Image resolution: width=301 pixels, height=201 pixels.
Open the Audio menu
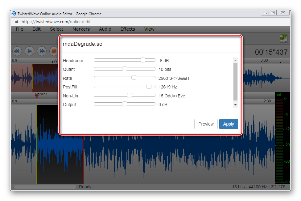pos(105,29)
